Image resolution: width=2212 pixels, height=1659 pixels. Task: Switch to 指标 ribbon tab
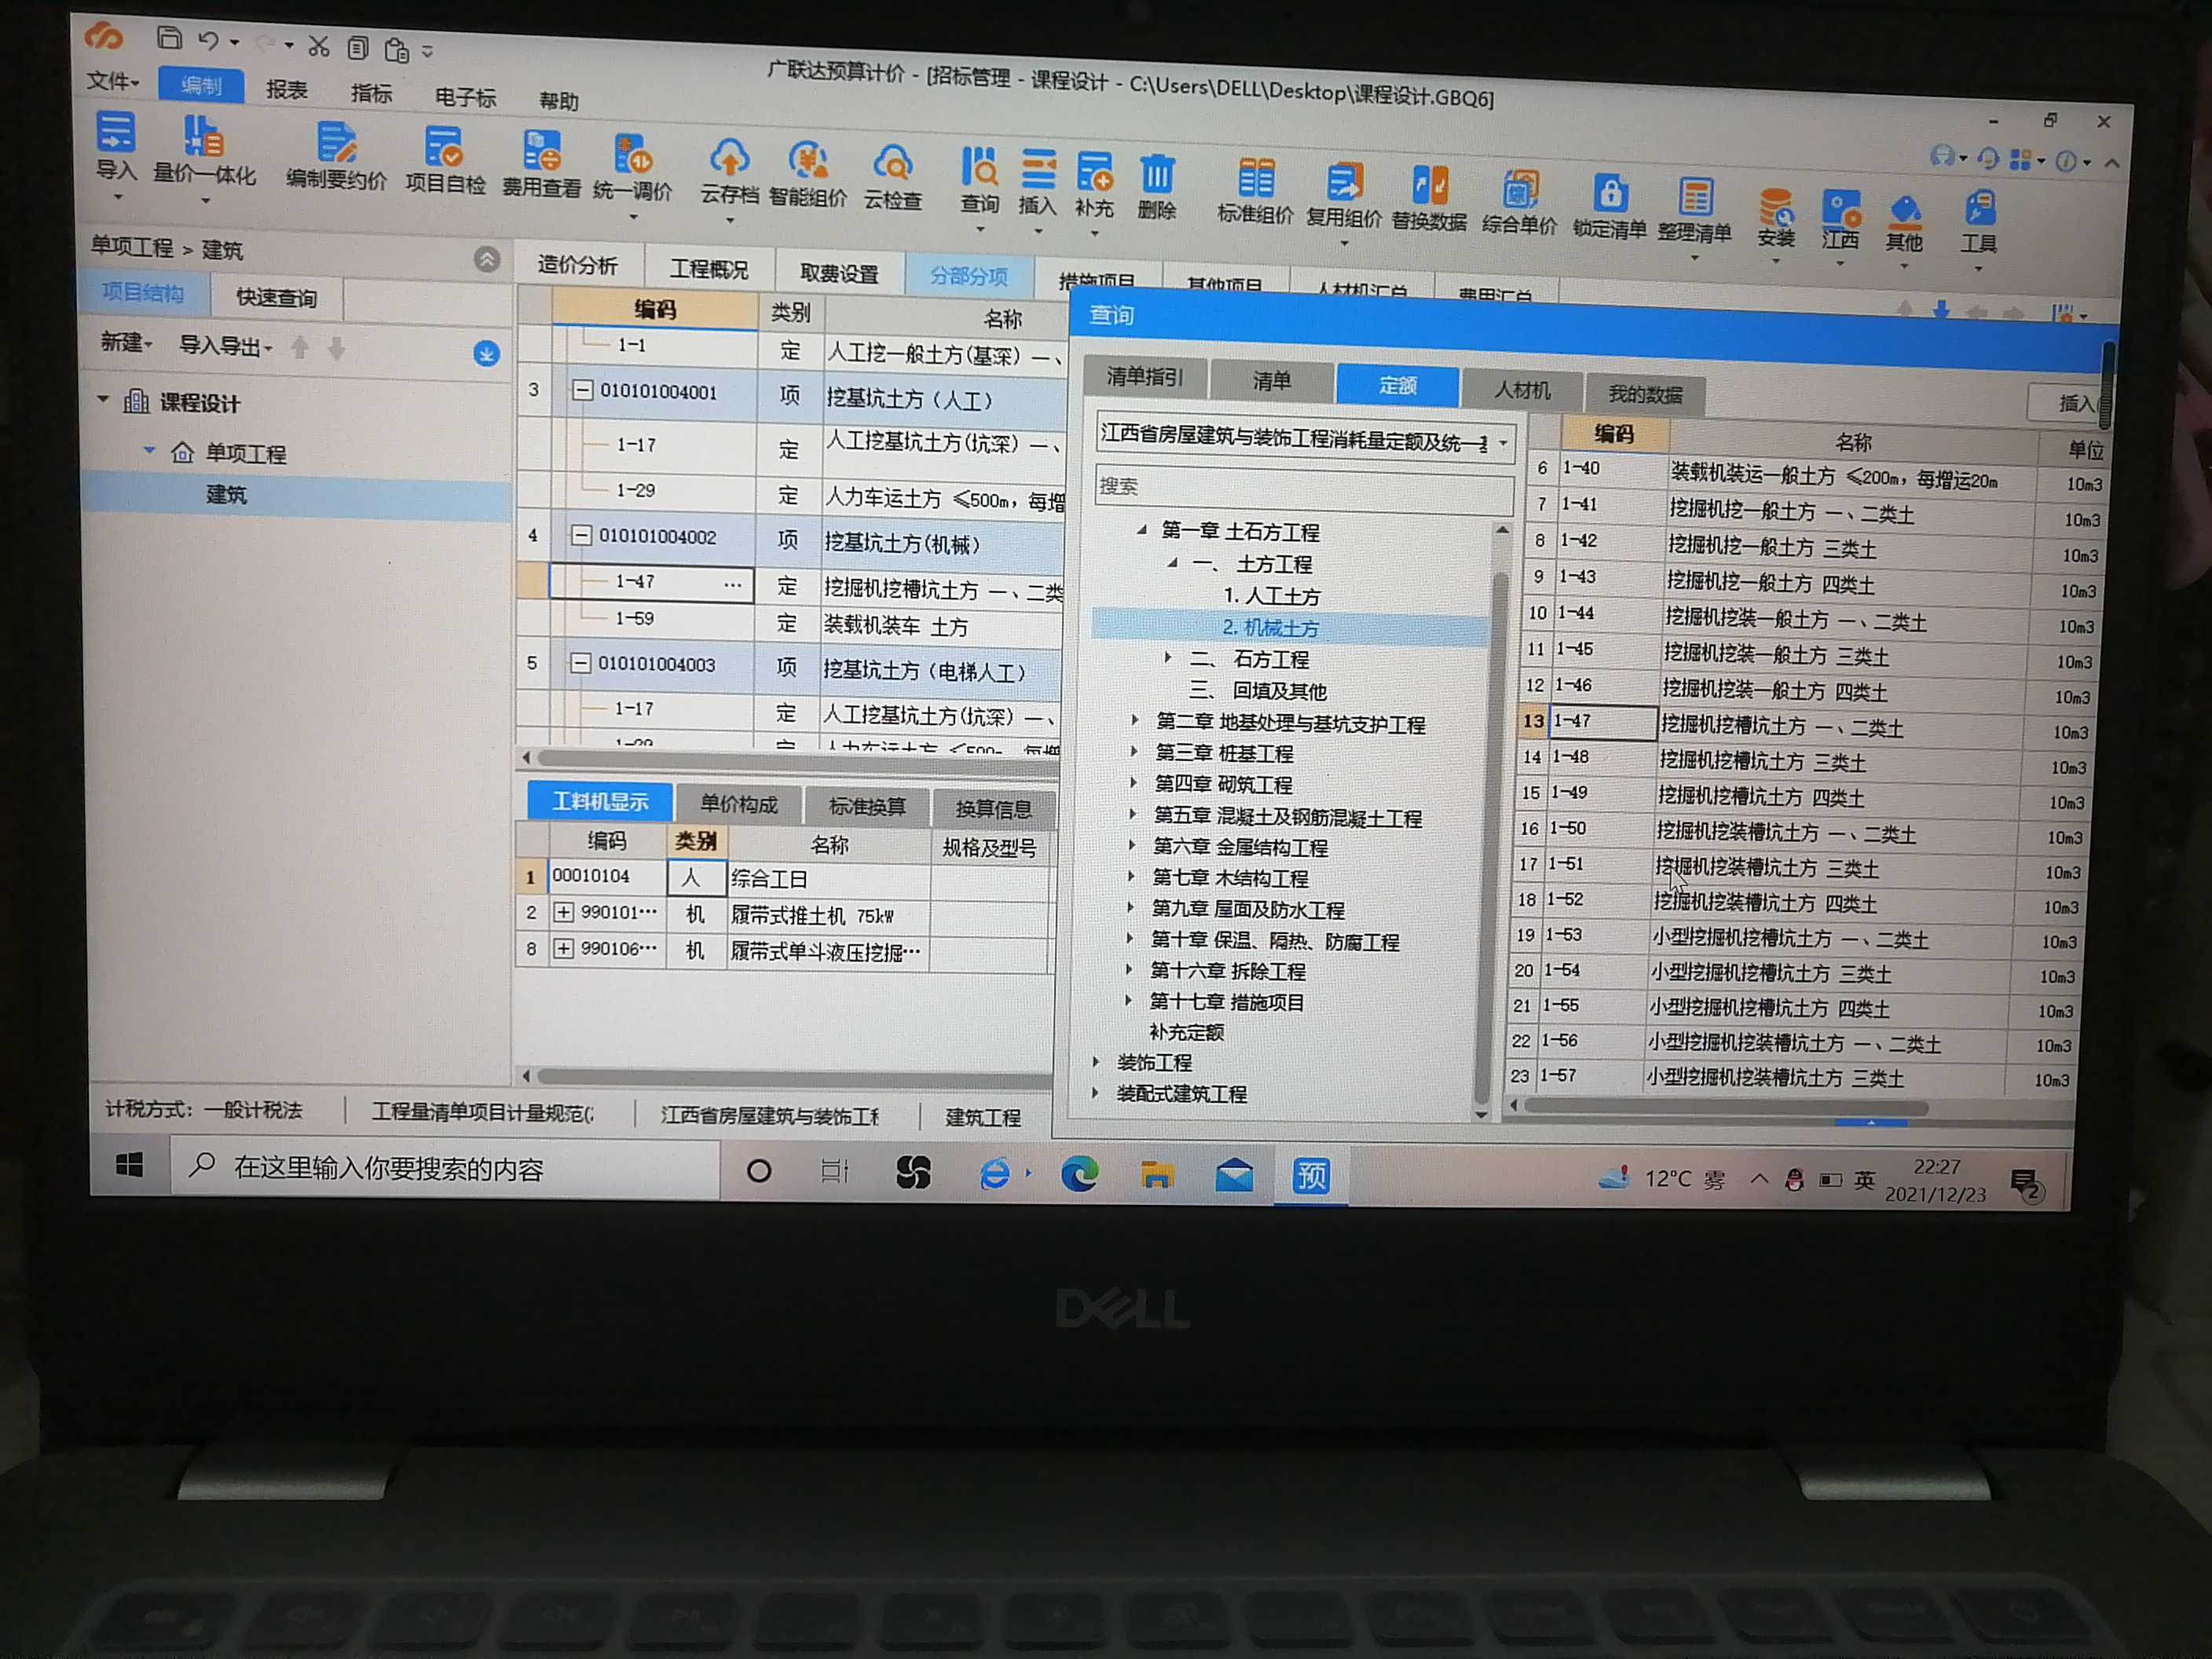[x=371, y=93]
